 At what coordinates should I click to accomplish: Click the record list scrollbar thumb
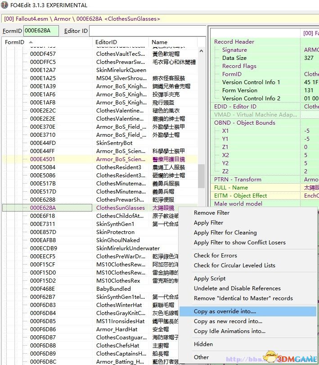pos(201,176)
